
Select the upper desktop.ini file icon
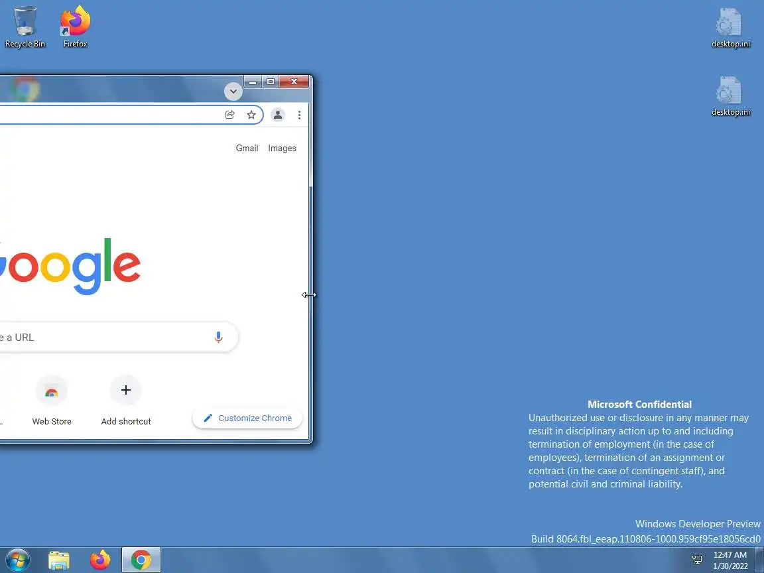730,28
